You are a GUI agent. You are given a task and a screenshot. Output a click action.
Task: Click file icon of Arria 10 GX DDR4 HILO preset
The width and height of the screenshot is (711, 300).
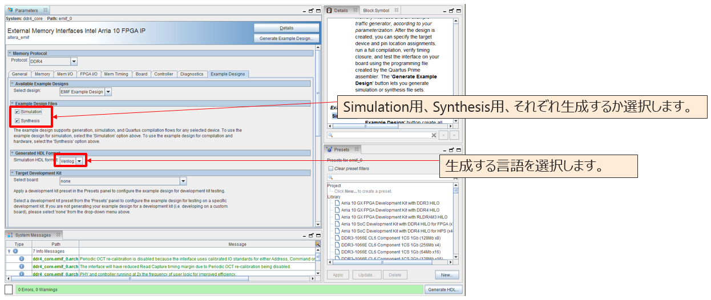click(x=337, y=210)
